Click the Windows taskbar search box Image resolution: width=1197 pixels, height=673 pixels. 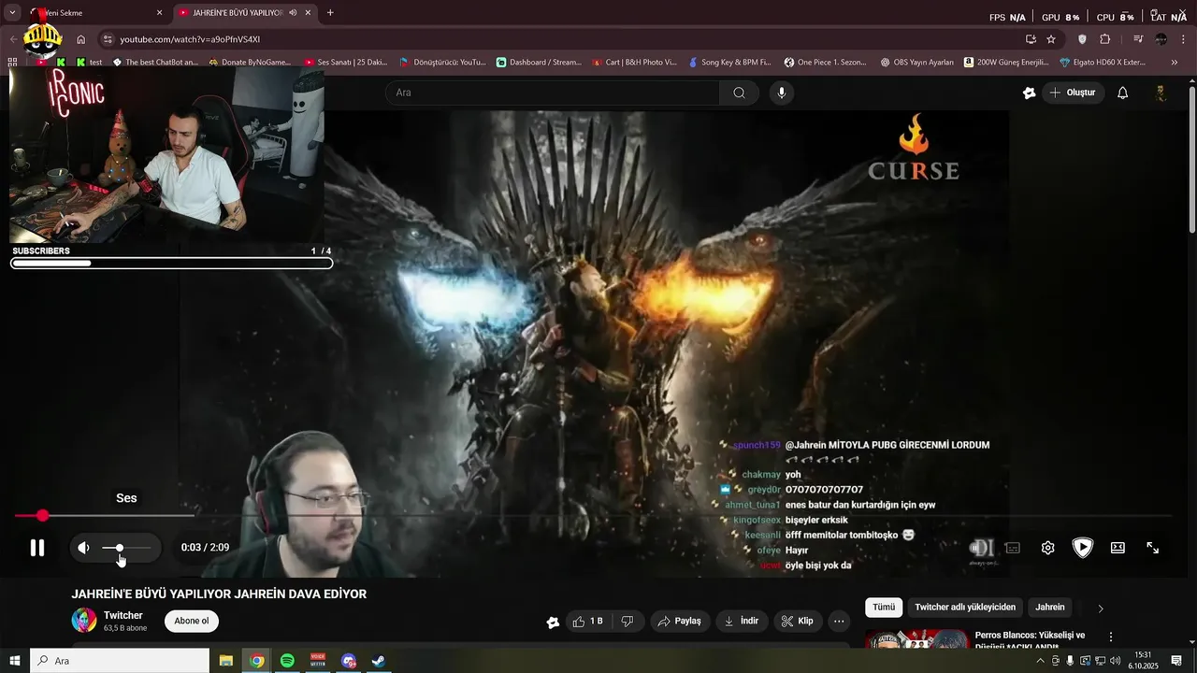click(x=120, y=661)
